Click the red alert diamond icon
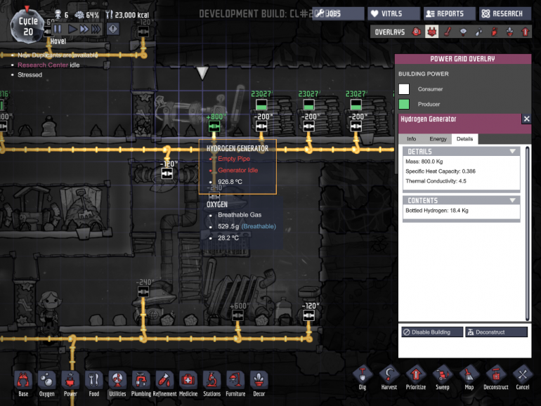The image size is (541, 406). 113,29
